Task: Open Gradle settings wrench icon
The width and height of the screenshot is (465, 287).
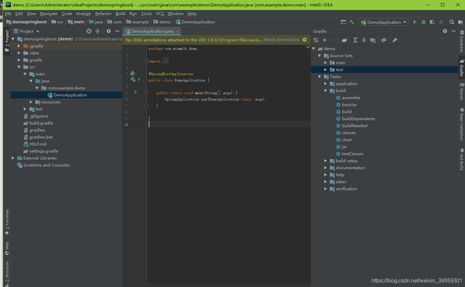Action: (x=395, y=40)
